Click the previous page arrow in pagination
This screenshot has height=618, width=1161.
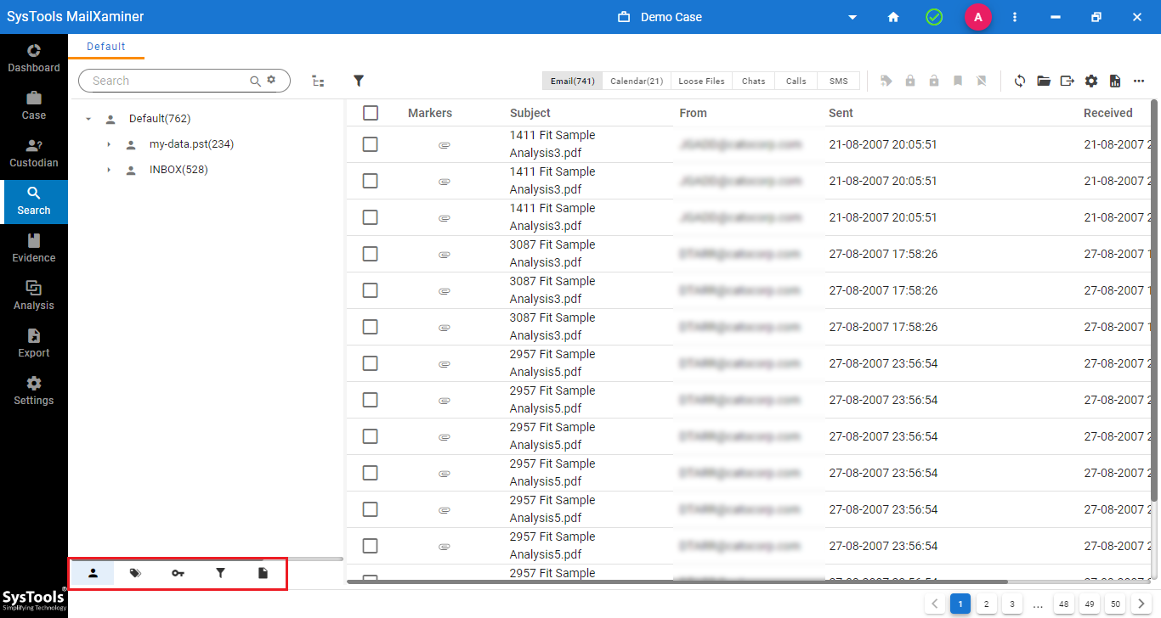coord(934,604)
